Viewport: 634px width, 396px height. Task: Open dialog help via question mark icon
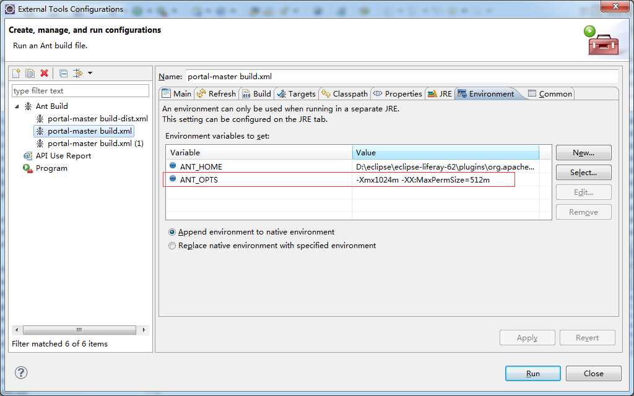click(21, 372)
